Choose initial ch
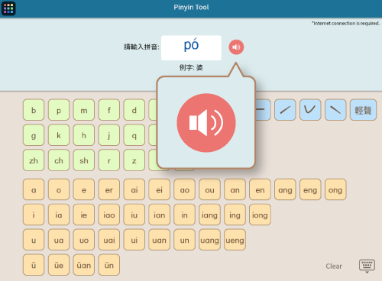 click(59, 160)
